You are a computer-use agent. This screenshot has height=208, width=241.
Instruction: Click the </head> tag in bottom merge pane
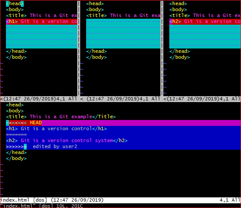[16, 153]
